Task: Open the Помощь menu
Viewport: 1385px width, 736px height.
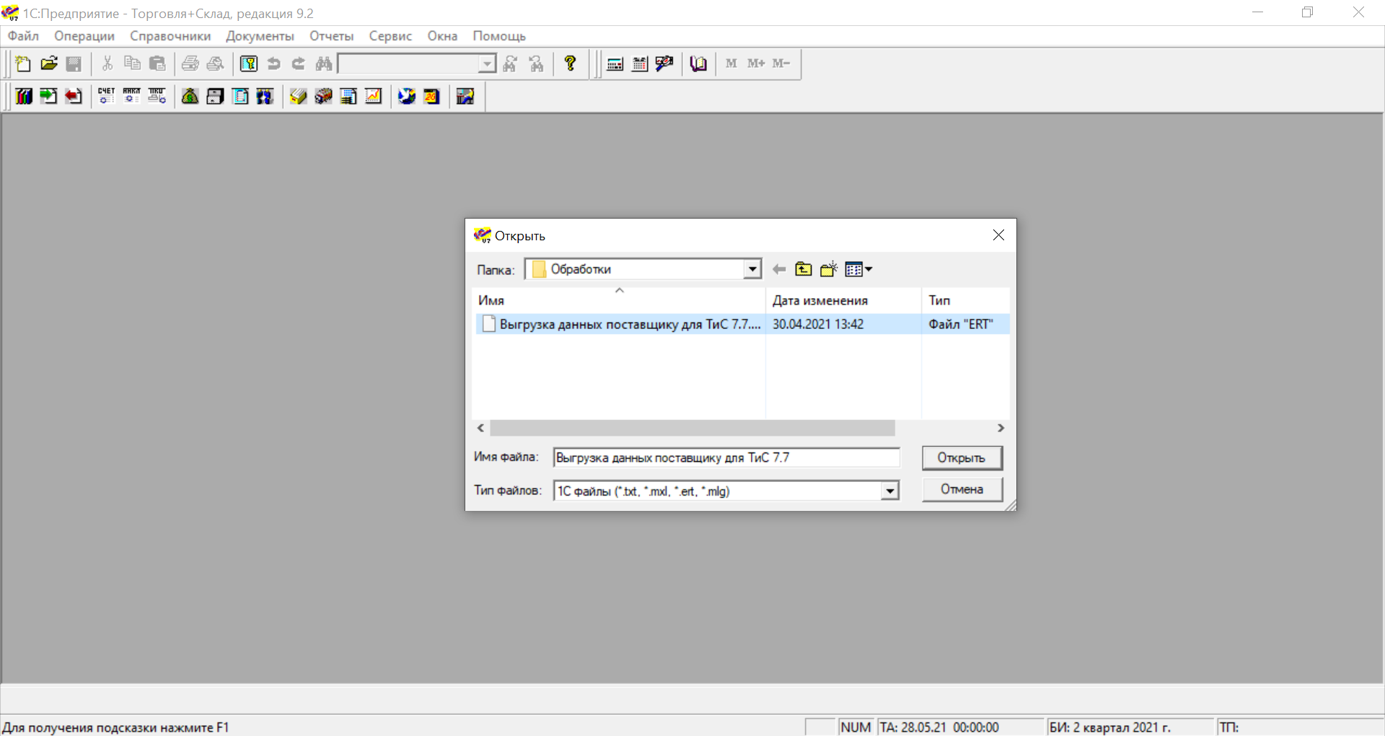Action: click(499, 36)
